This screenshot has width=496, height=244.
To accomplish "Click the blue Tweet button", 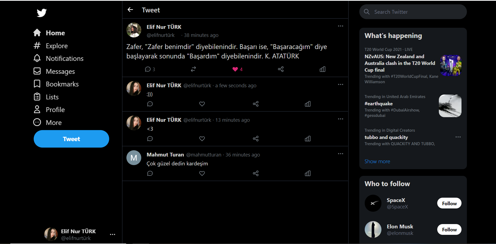I will (71, 139).
